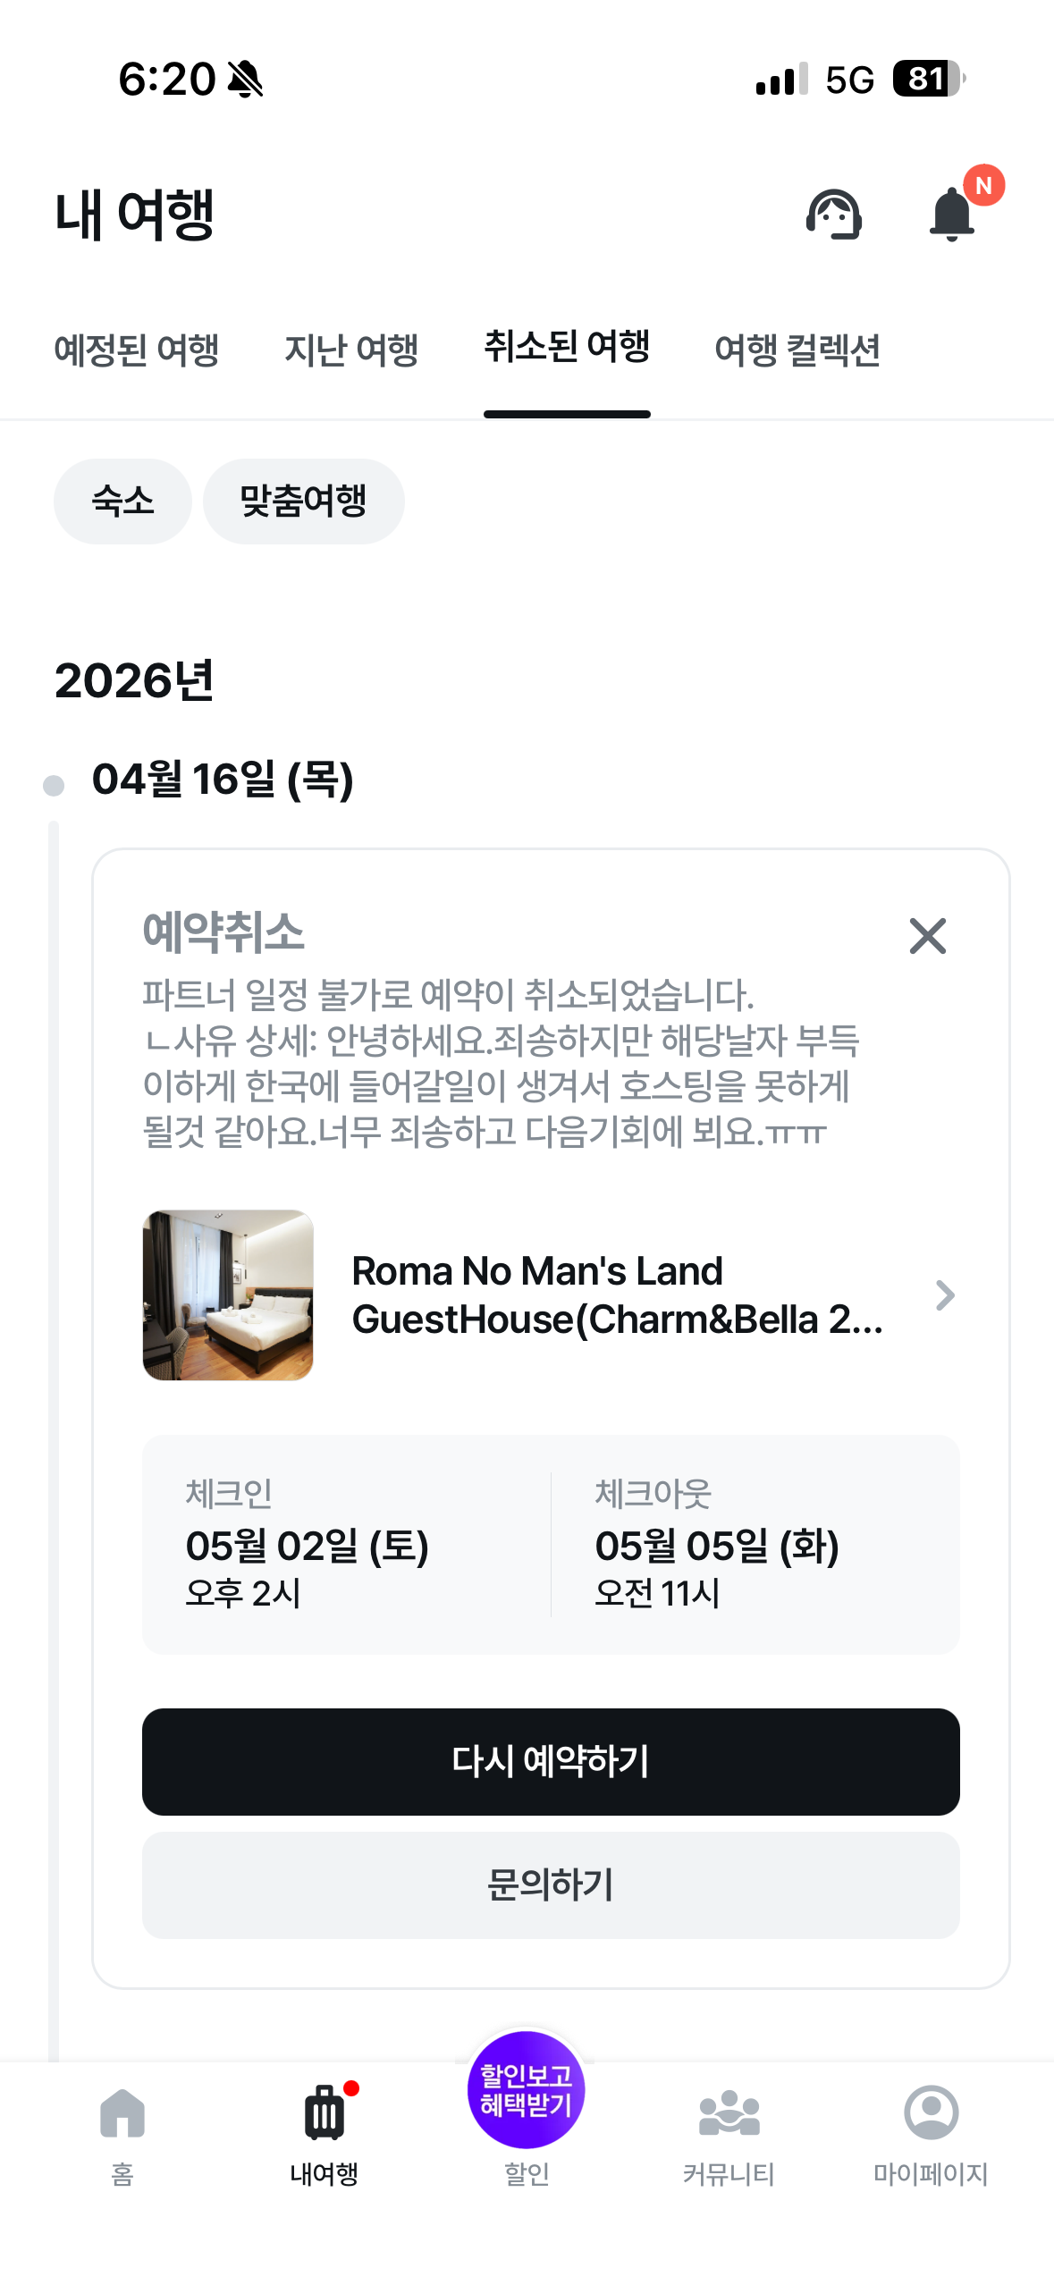Dismiss the 예약취소 cancellation card

tap(927, 936)
